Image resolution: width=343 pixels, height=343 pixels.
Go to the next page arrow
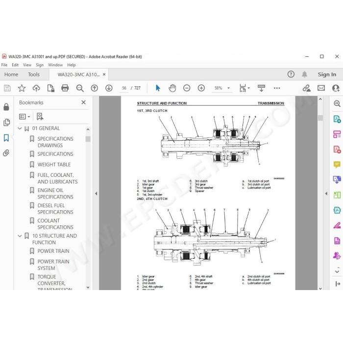(109, 88)
